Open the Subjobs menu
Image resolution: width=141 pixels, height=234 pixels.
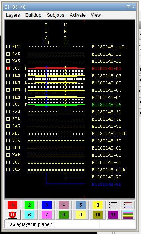coord(56,15)
